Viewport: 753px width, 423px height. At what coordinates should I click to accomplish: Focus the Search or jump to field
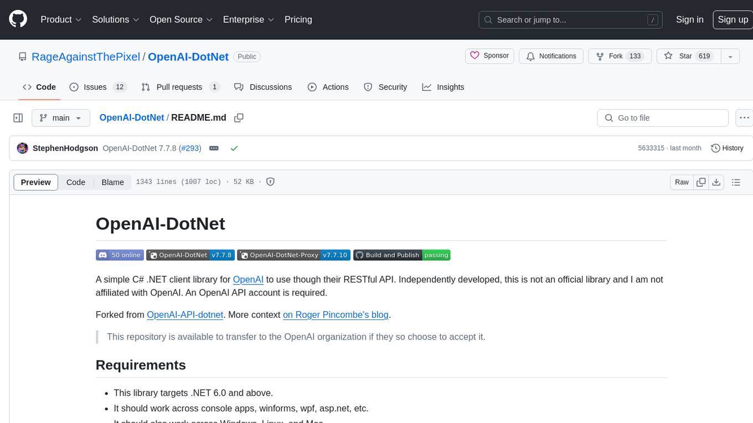tap(571, 20)
